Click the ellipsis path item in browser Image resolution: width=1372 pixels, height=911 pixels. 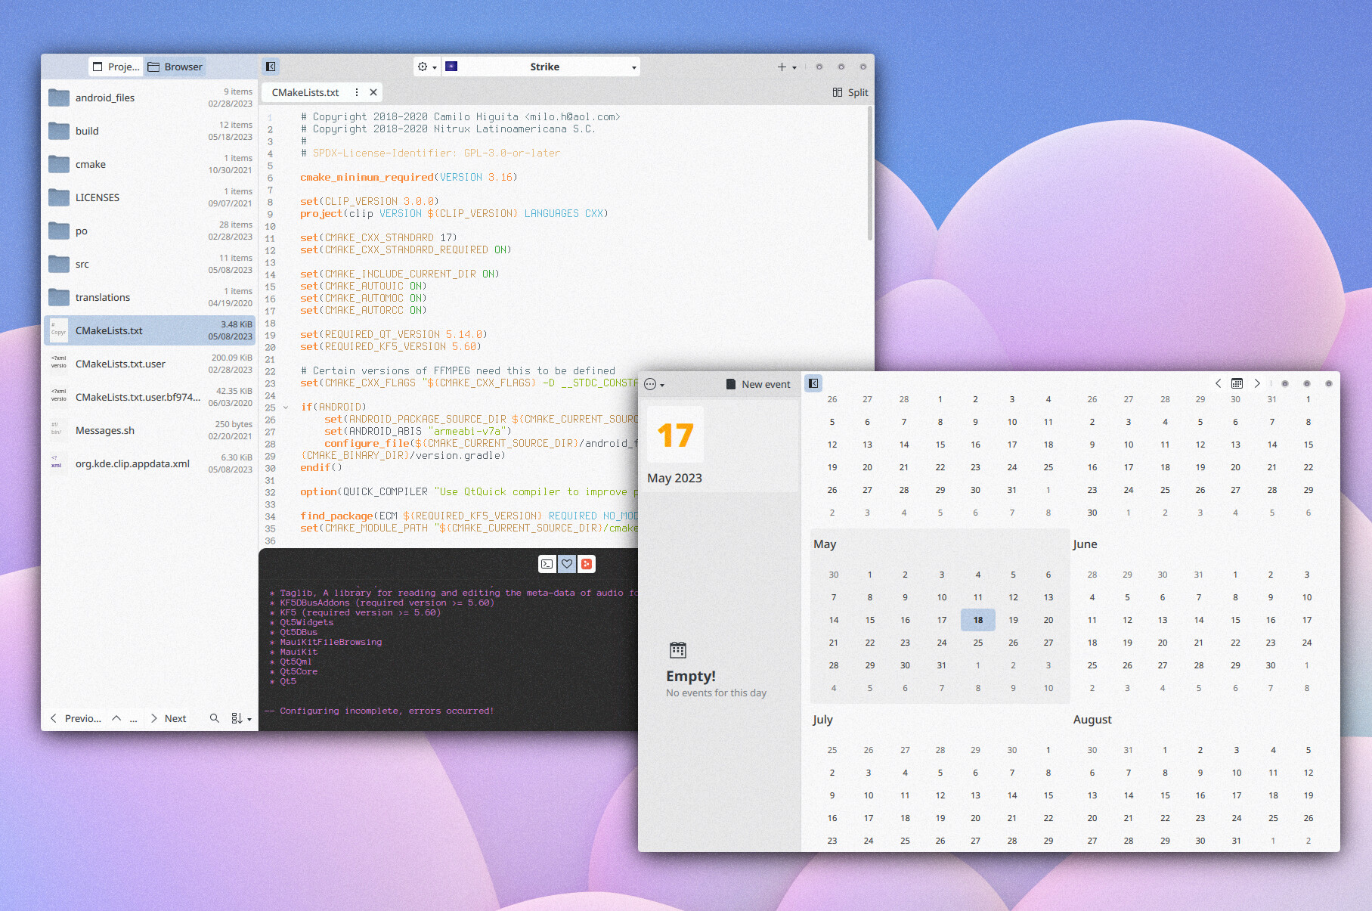coord(133,718)
